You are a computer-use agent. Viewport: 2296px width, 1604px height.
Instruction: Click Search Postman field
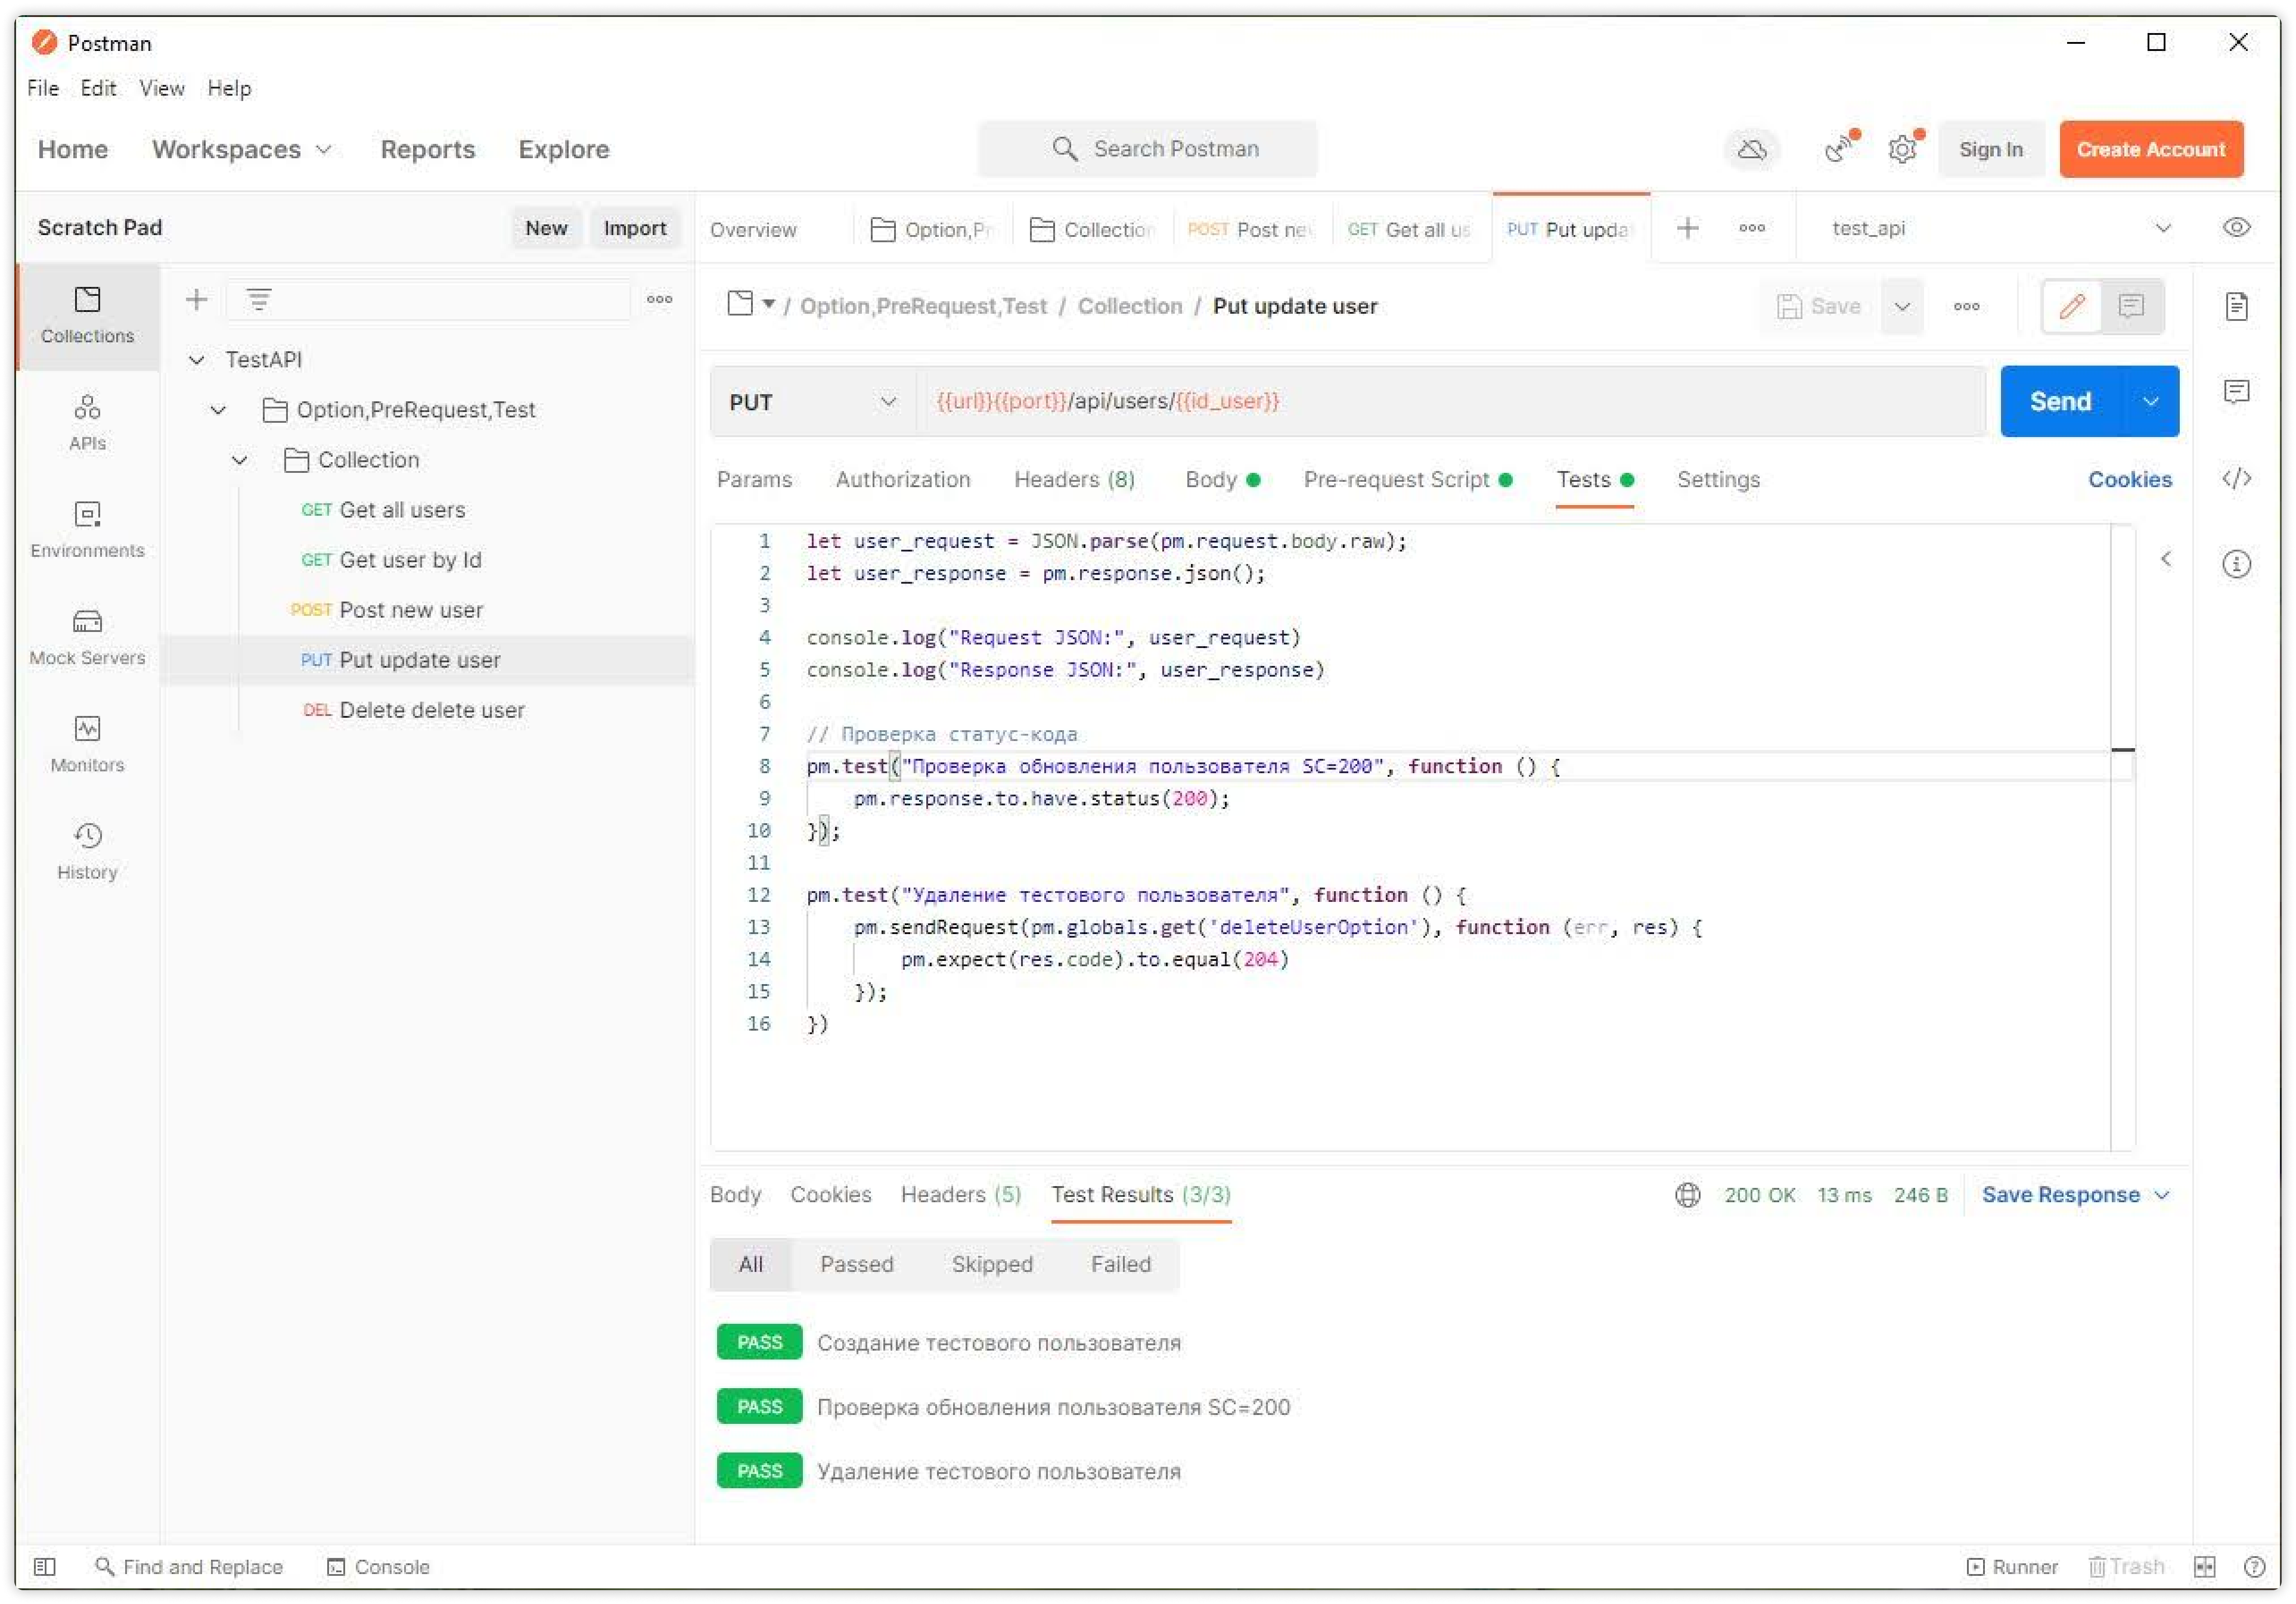click(1147, 149)
